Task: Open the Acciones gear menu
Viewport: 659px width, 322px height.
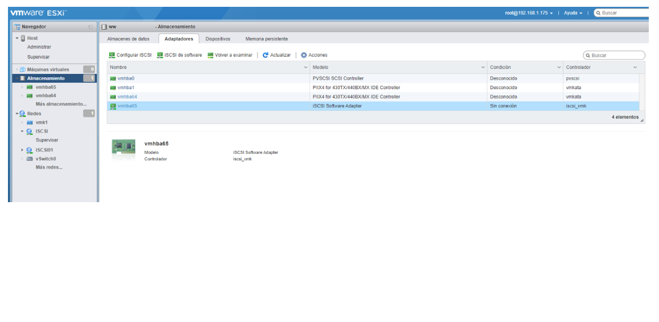Action: click(x=314, y=55)
